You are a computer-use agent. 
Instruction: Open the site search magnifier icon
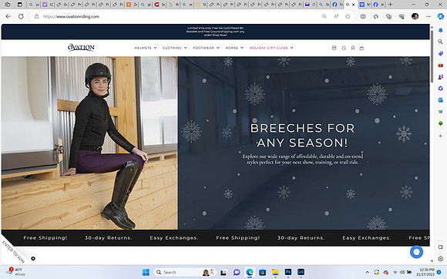tap(344, 48)
